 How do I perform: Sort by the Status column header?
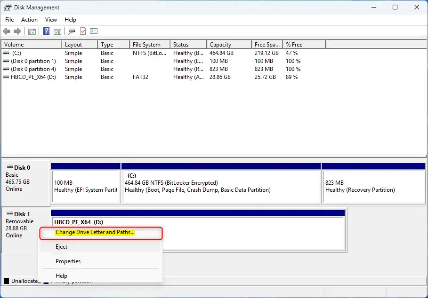point(188,44)
